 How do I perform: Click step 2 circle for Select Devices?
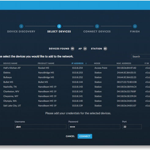coord(59,26)
